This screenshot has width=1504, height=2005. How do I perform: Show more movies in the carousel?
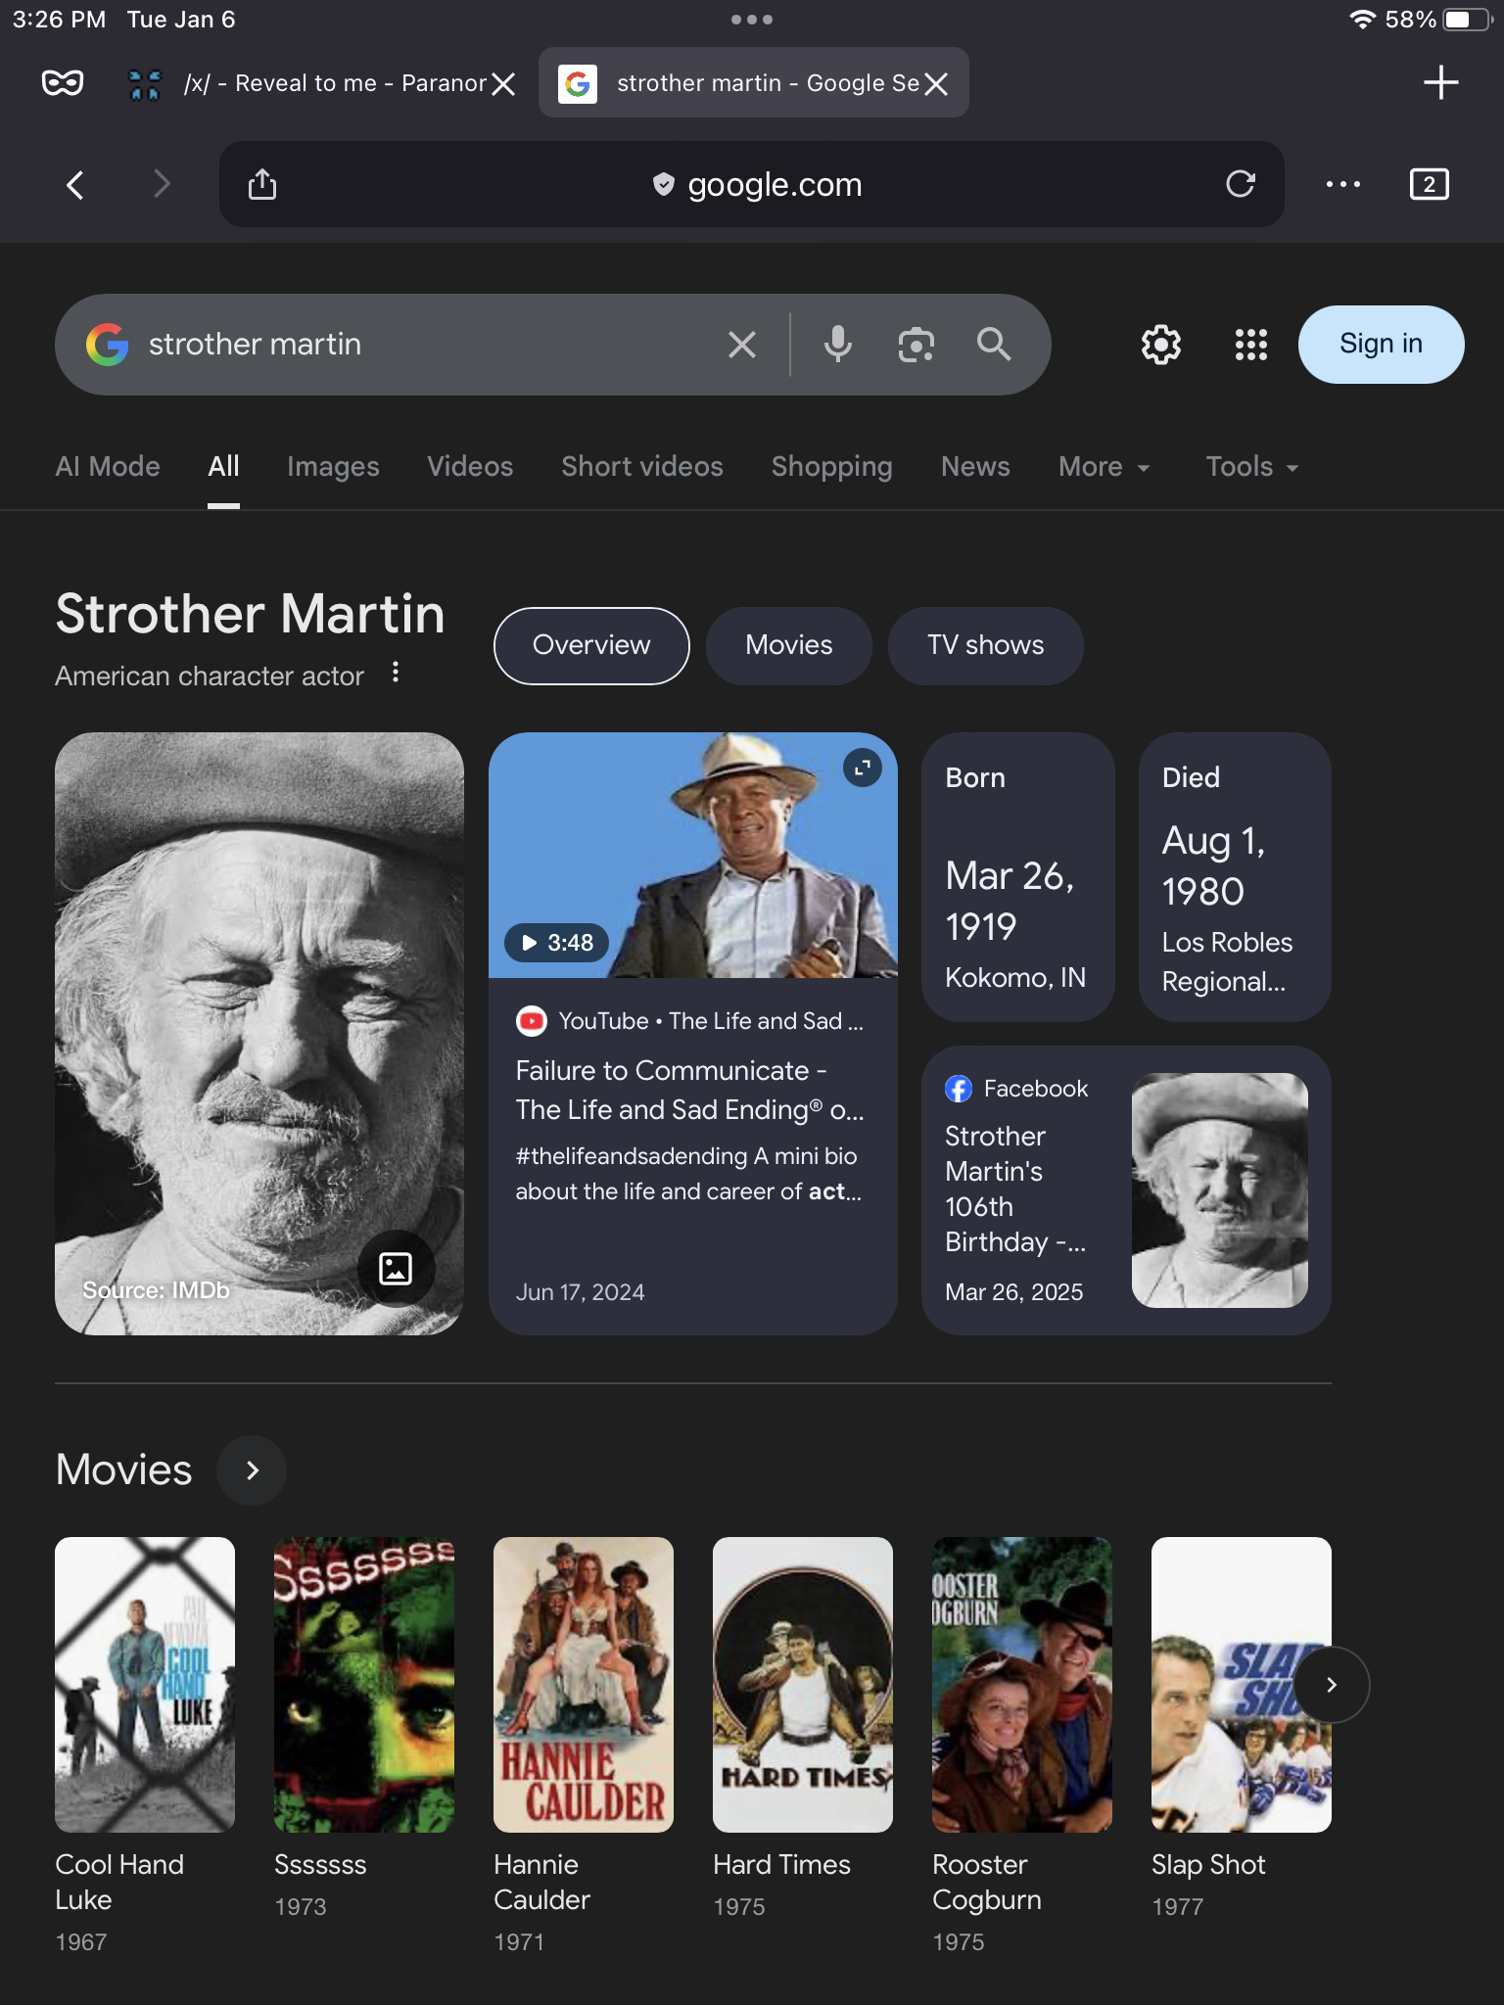(x=1332, y=1685)
